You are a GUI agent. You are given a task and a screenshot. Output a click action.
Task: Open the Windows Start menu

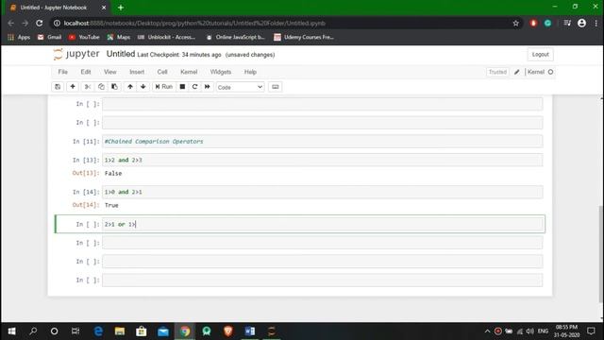click(12, 331)
